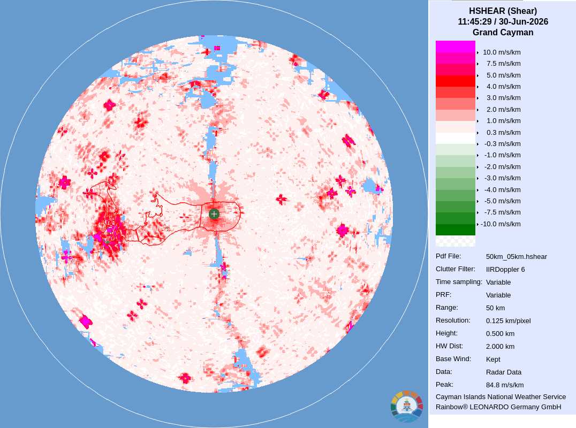Click the 10.0 m/s/km legend arrow marker
The image size is (576, 428).
[x=478, y=52]
